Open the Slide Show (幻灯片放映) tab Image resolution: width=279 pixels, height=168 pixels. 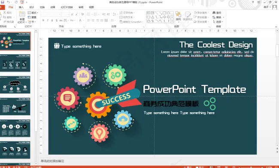[x=67, y=7]
